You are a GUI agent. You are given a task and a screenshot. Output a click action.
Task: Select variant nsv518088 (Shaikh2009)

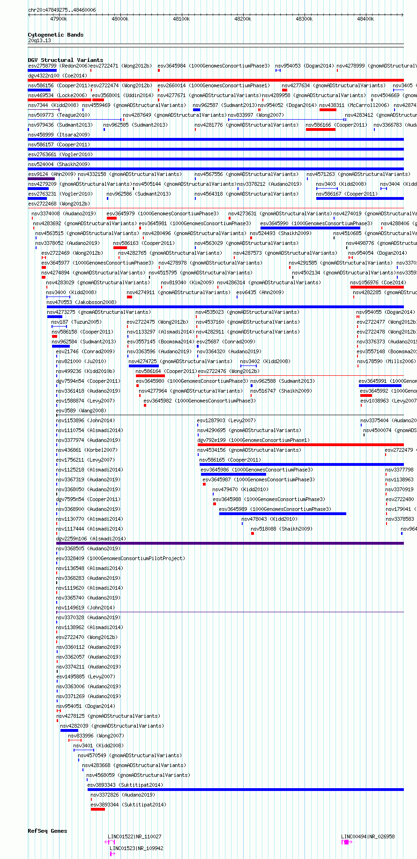[x=282, y=529]
